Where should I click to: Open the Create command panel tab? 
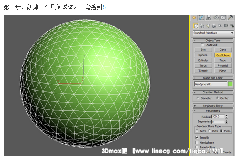194,18
